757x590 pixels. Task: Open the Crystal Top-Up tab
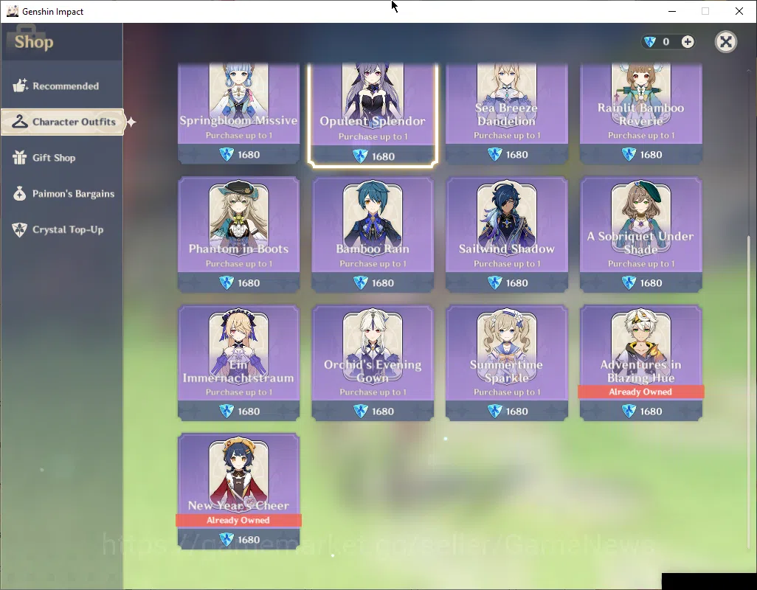point(62,229)
